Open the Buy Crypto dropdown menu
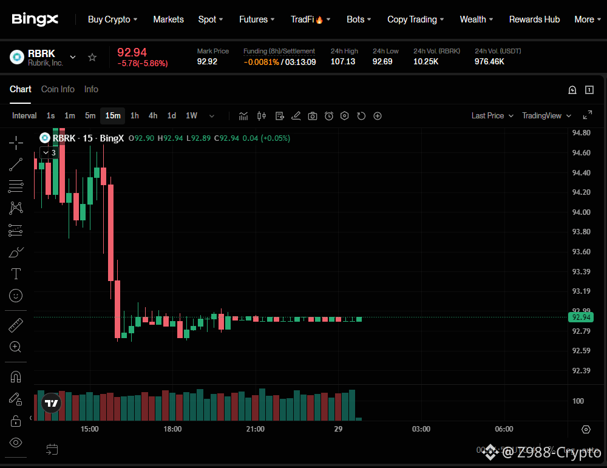 113,19
